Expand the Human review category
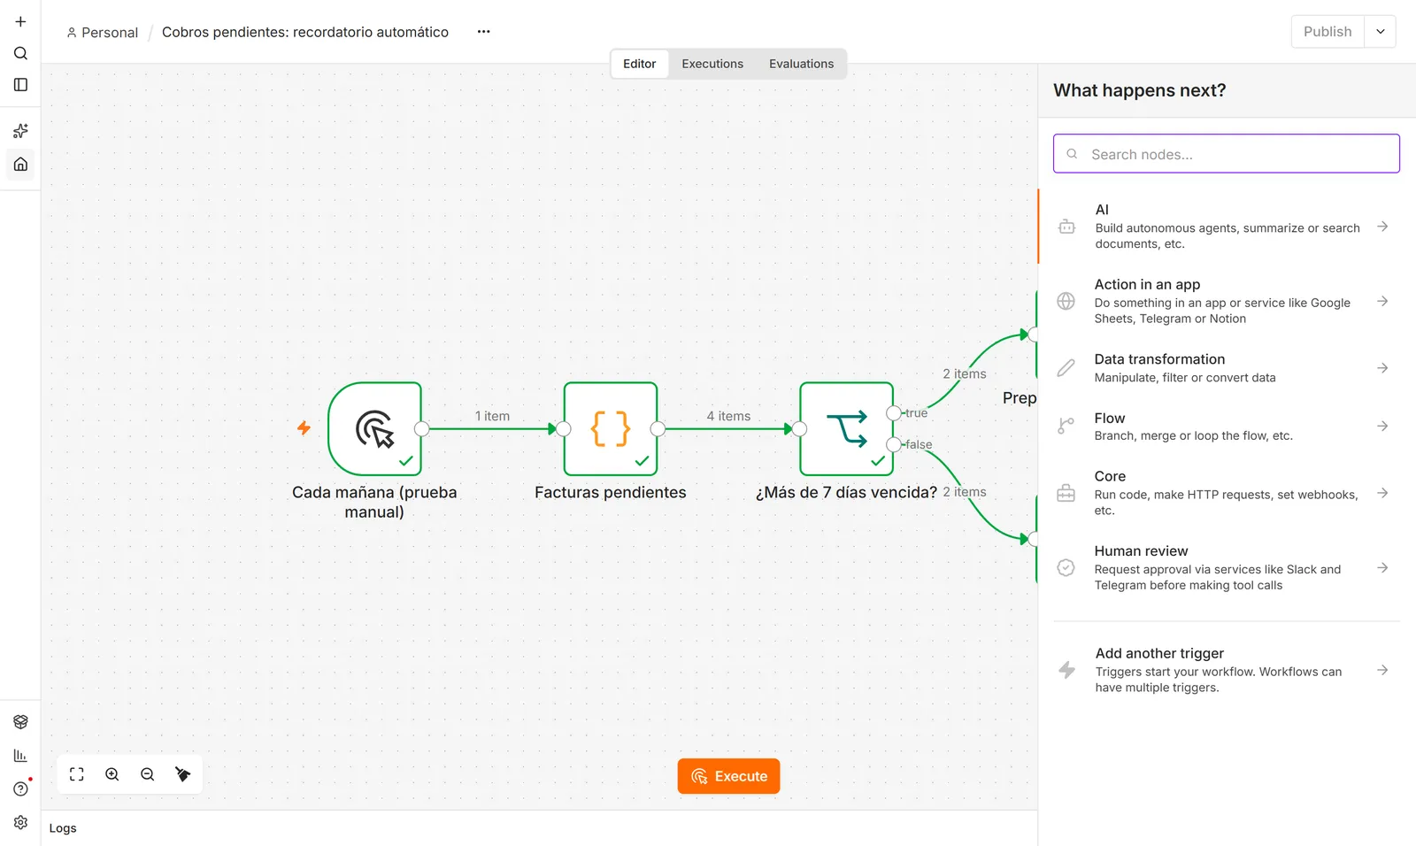The width and height of the screenshot is (1416, 846). pyautogui.click(x=1226, y=567)
